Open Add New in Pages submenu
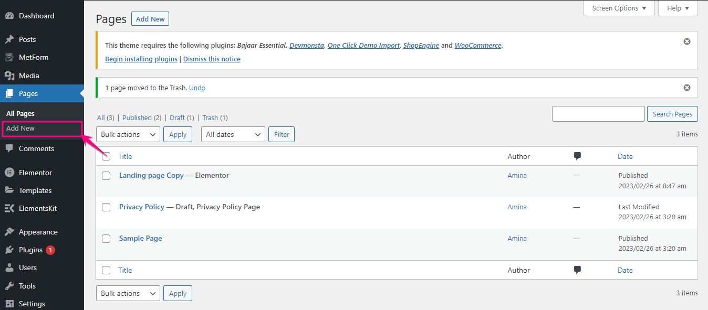The height and width of the screenshot is (310, 708). pos(21,129)
